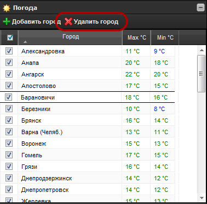The width and height of the screenshot is (207, 204).
Task: Select the Днепропетровск city row
Action: pyautogui.click(x=88, y=190)
